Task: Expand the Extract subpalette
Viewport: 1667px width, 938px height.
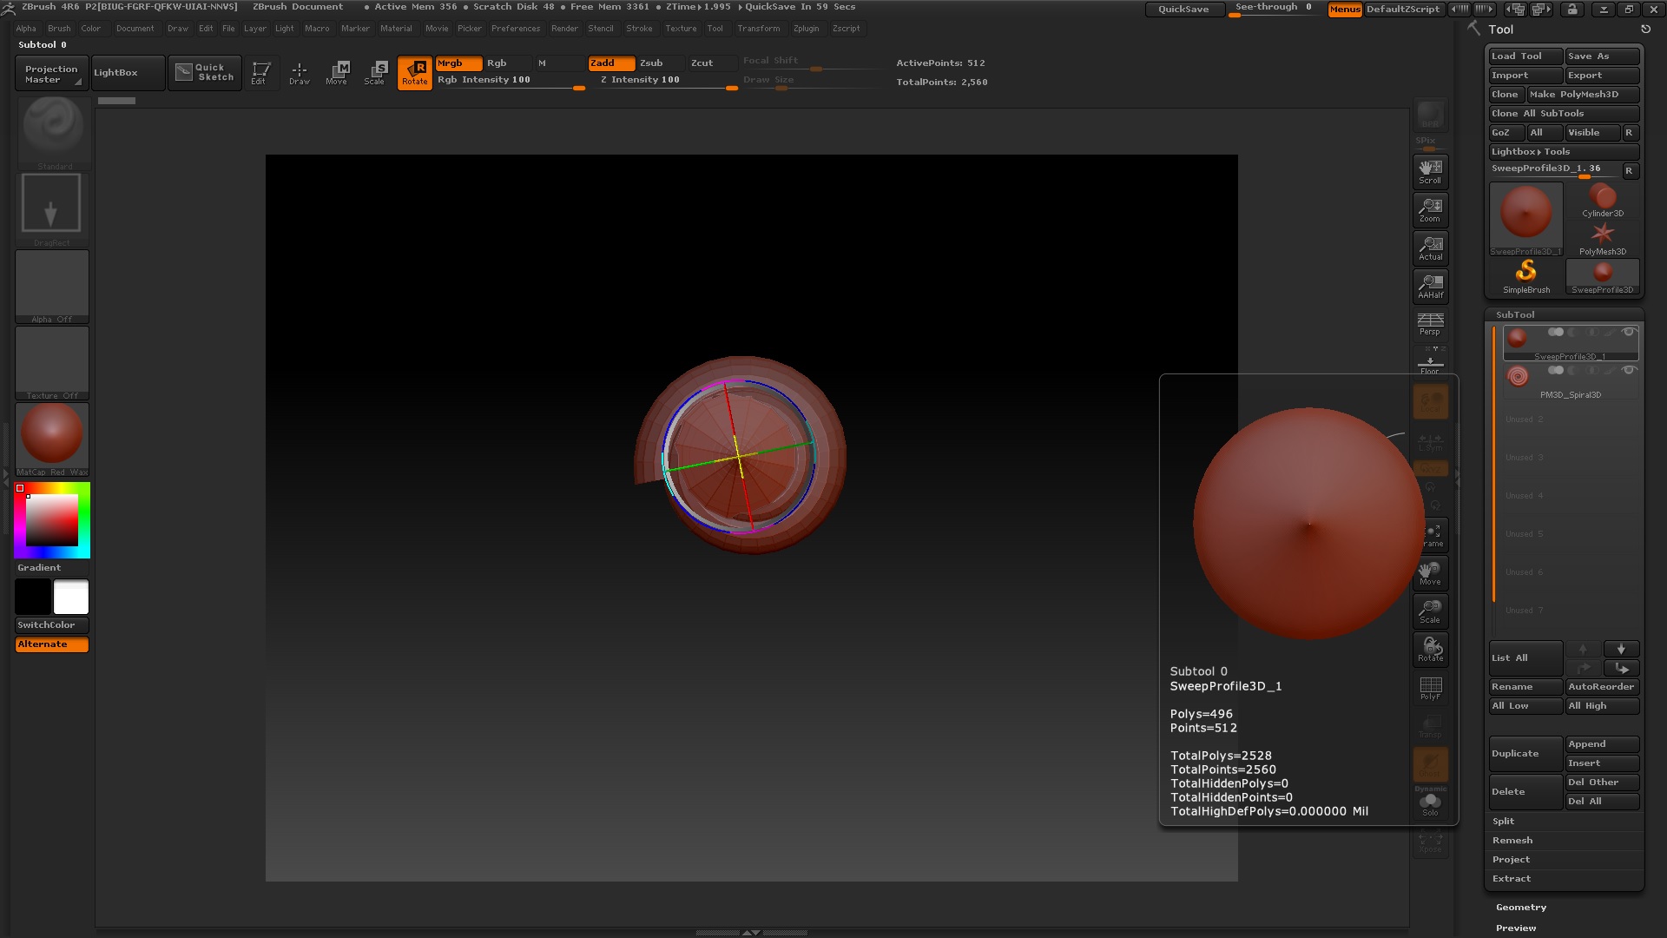Action: 1512,879
